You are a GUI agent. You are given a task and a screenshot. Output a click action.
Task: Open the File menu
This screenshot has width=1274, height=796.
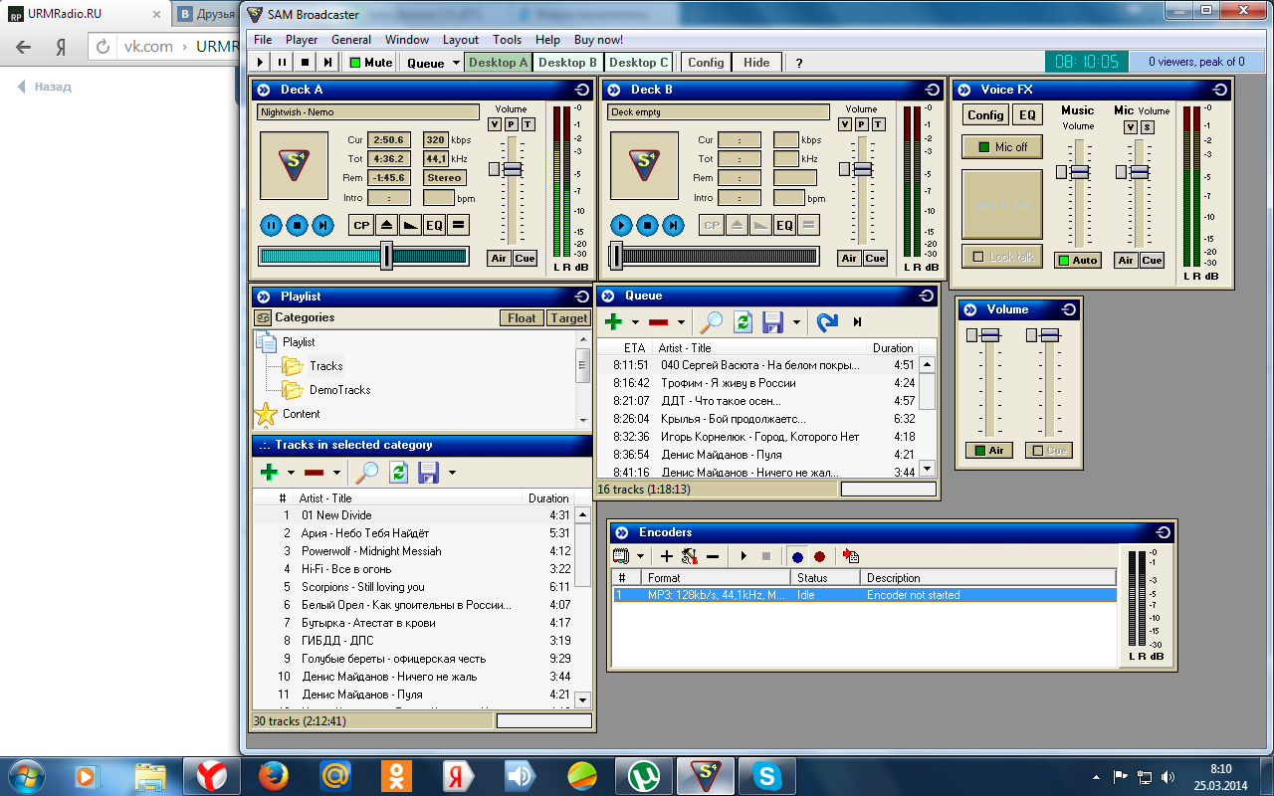[263, 40]
